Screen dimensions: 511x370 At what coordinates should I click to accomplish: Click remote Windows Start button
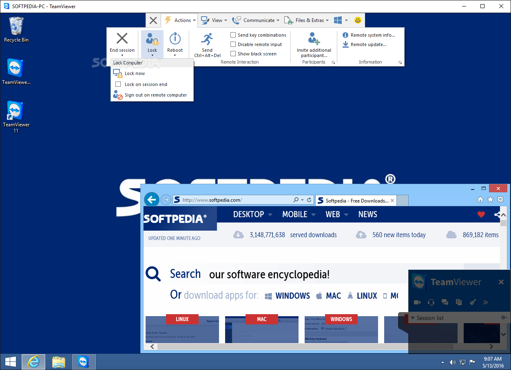(10, 362)
